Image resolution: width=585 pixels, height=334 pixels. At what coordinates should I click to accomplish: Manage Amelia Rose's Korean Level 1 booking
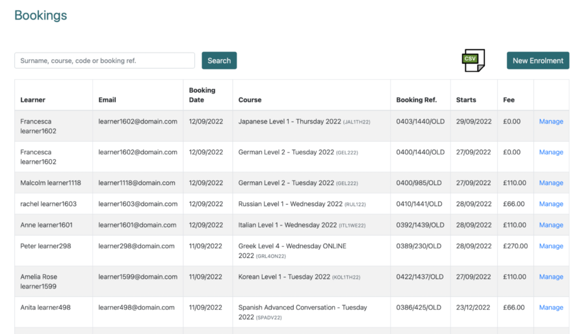click(551, 277)
